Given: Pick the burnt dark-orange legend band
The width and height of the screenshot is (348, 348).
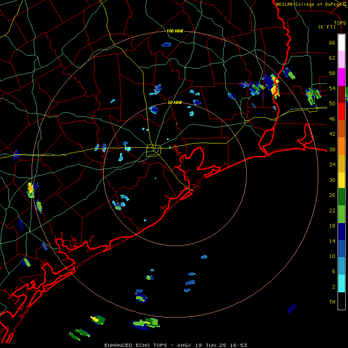Looking at the screenshot, I should [x=341, y=129].
